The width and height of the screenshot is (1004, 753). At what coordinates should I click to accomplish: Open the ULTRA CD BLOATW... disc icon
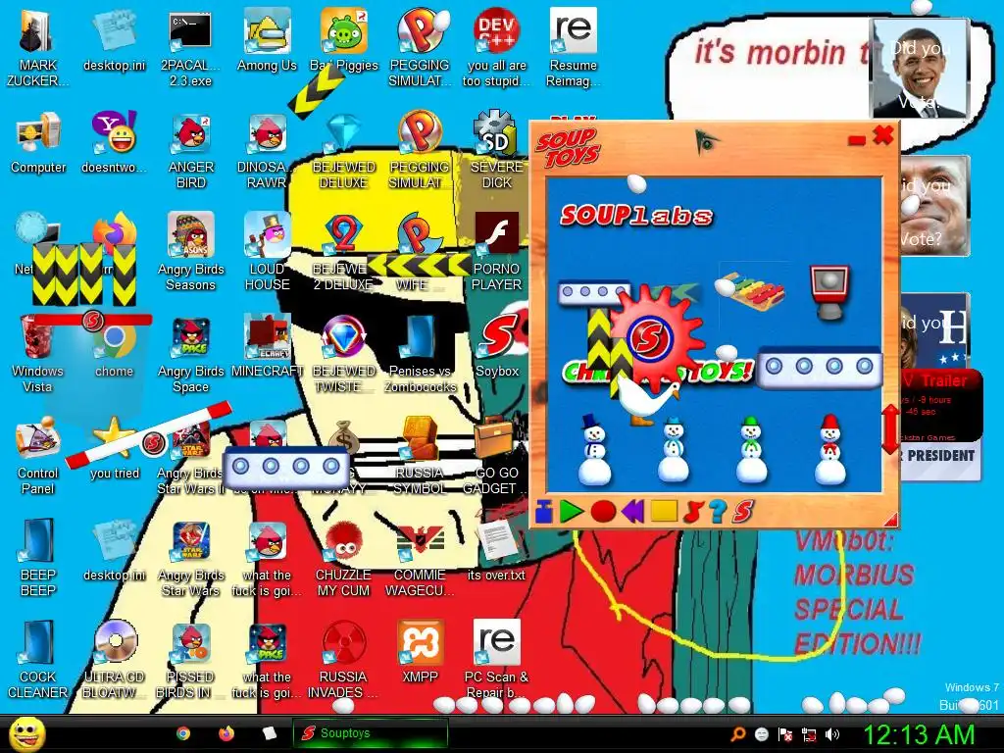point(115,660)
